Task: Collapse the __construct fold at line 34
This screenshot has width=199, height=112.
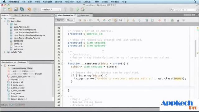Action: click(x=62, y=63)
